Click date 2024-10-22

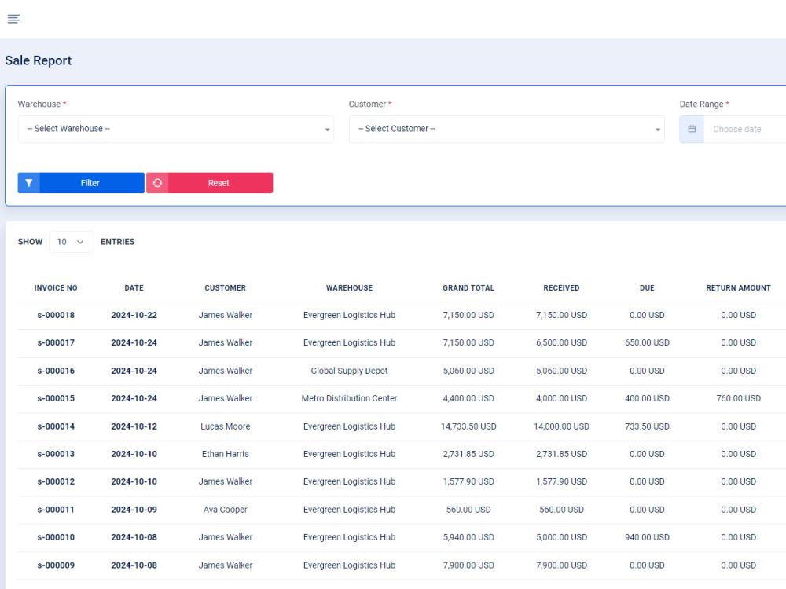point(134,315)
